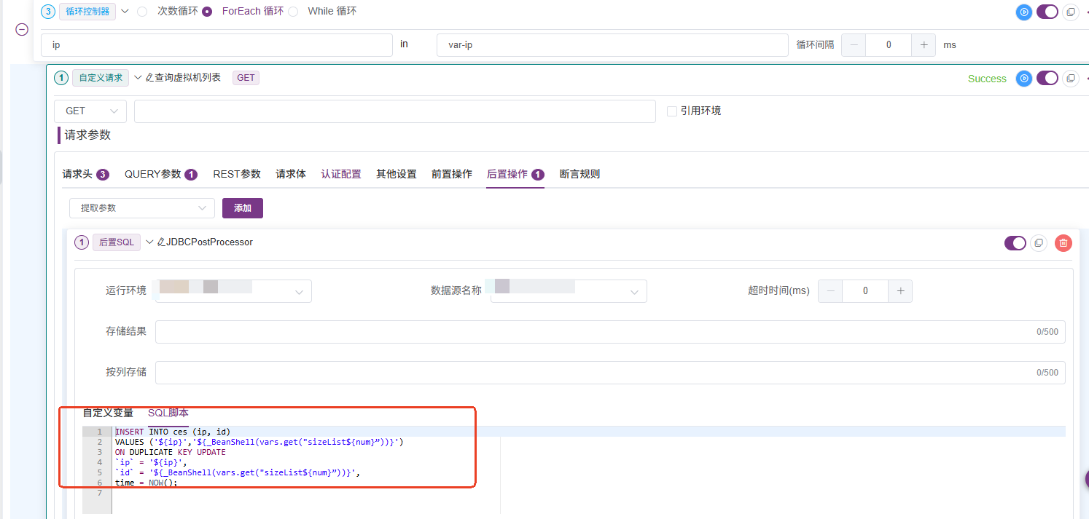
Task: Run the 查询虚拟机列表 request
Action: click(x=1024, y=78)
